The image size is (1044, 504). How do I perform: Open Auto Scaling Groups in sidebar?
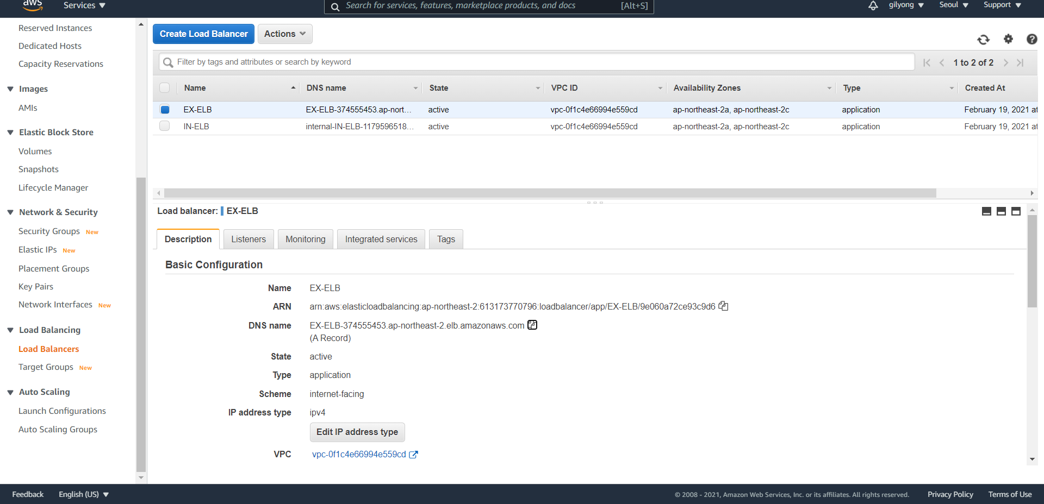pos(58,430)
